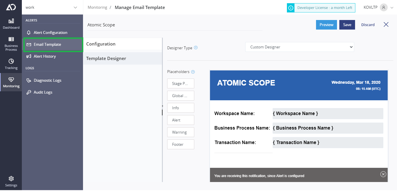Click Developer License notice text
The height and width of the screenshot is (191, 397).
(x=324, y=8)
